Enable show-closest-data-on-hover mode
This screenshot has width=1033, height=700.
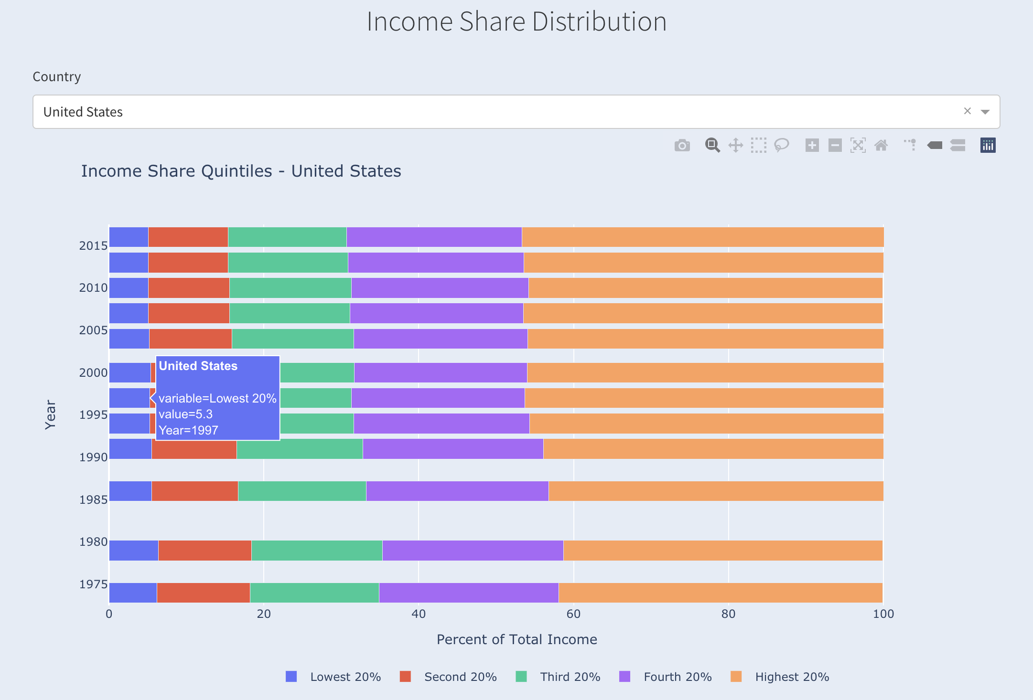point(935,145)
